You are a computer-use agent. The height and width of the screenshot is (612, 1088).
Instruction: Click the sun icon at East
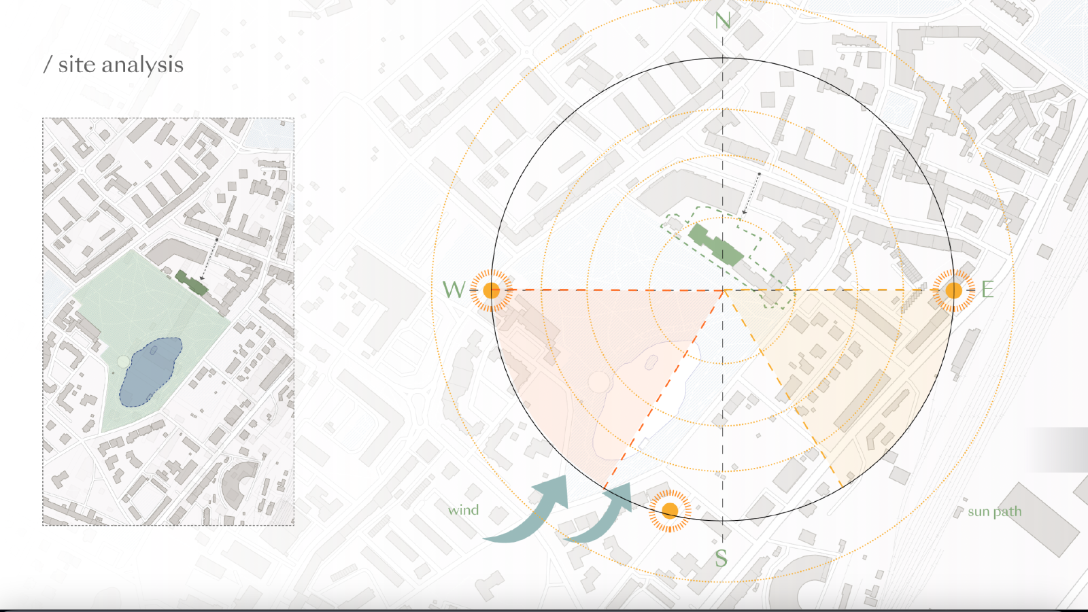pos(953,290)
